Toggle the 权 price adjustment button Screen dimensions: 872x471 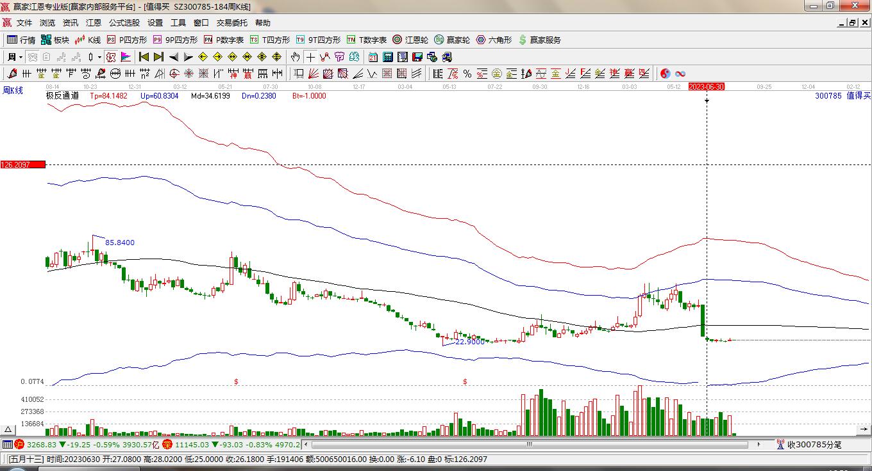coord(111,57)
